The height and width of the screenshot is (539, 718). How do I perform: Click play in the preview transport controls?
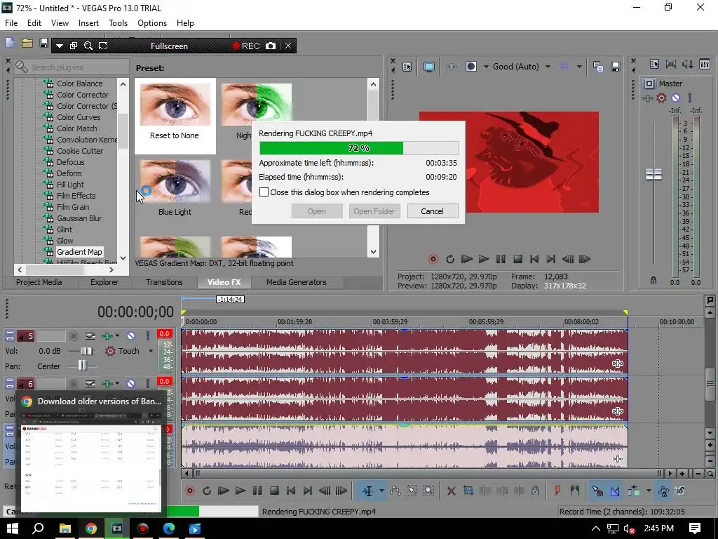pyautogui.click(x=483, y=259)
